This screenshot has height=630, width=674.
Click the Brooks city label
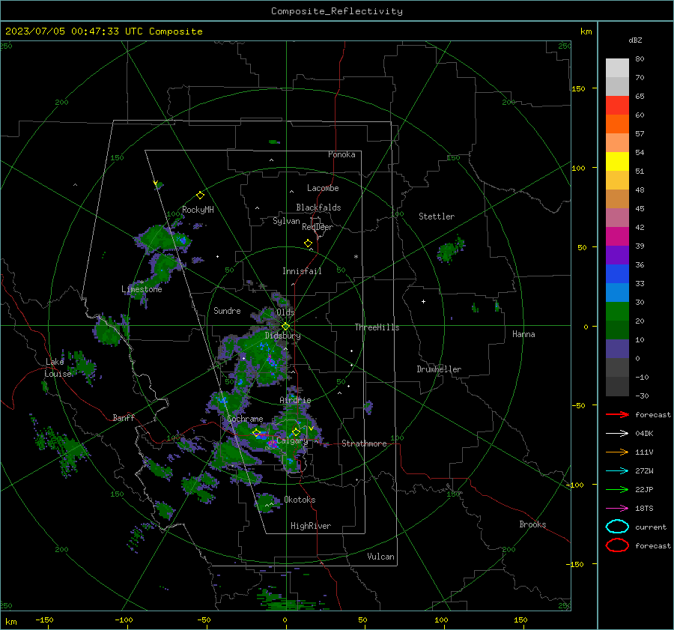532,524
